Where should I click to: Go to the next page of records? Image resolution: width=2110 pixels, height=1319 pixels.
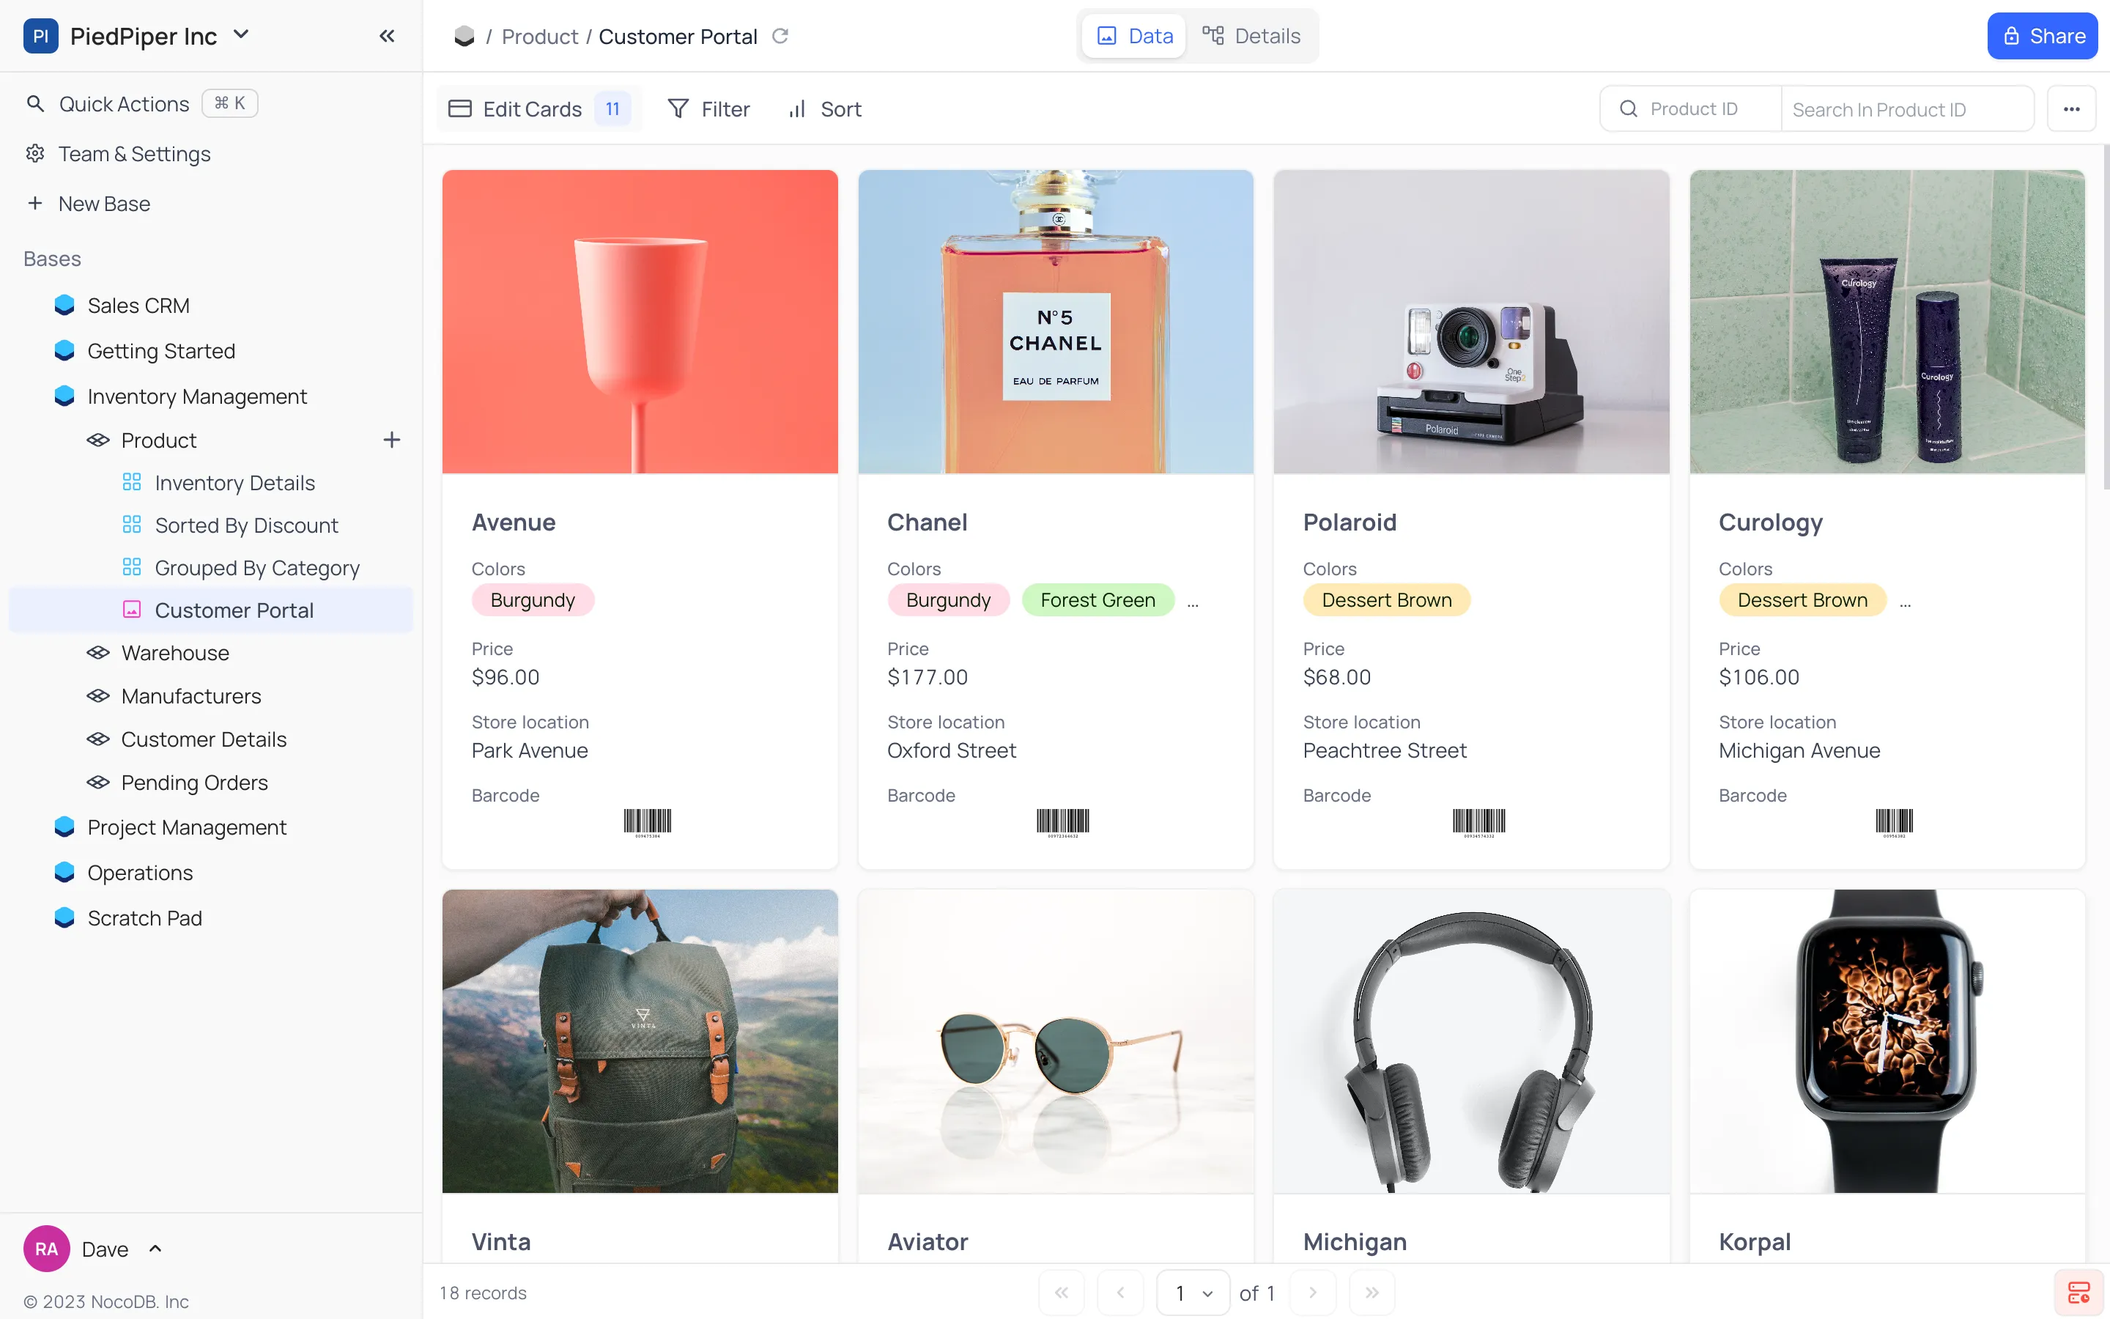point(1312,1293)
